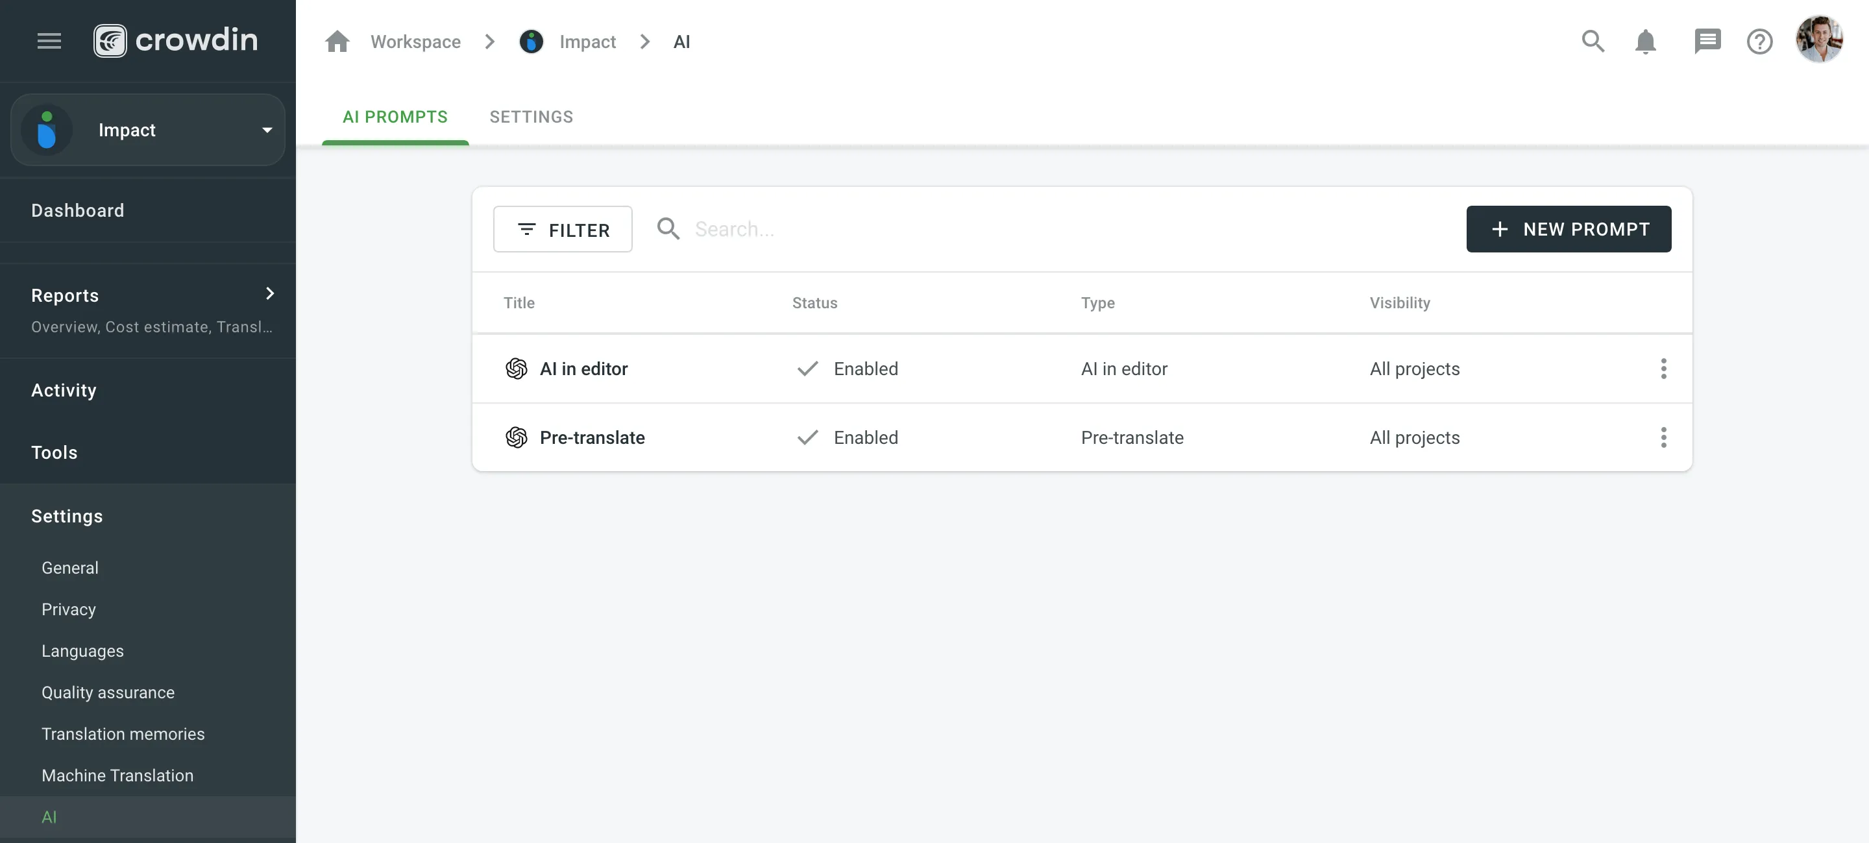Image resolution: width=1869 pixels, height=843 pixels.
Task: Open three-dot menu for Pre-translate row
Action: (x=1664, y=436)
